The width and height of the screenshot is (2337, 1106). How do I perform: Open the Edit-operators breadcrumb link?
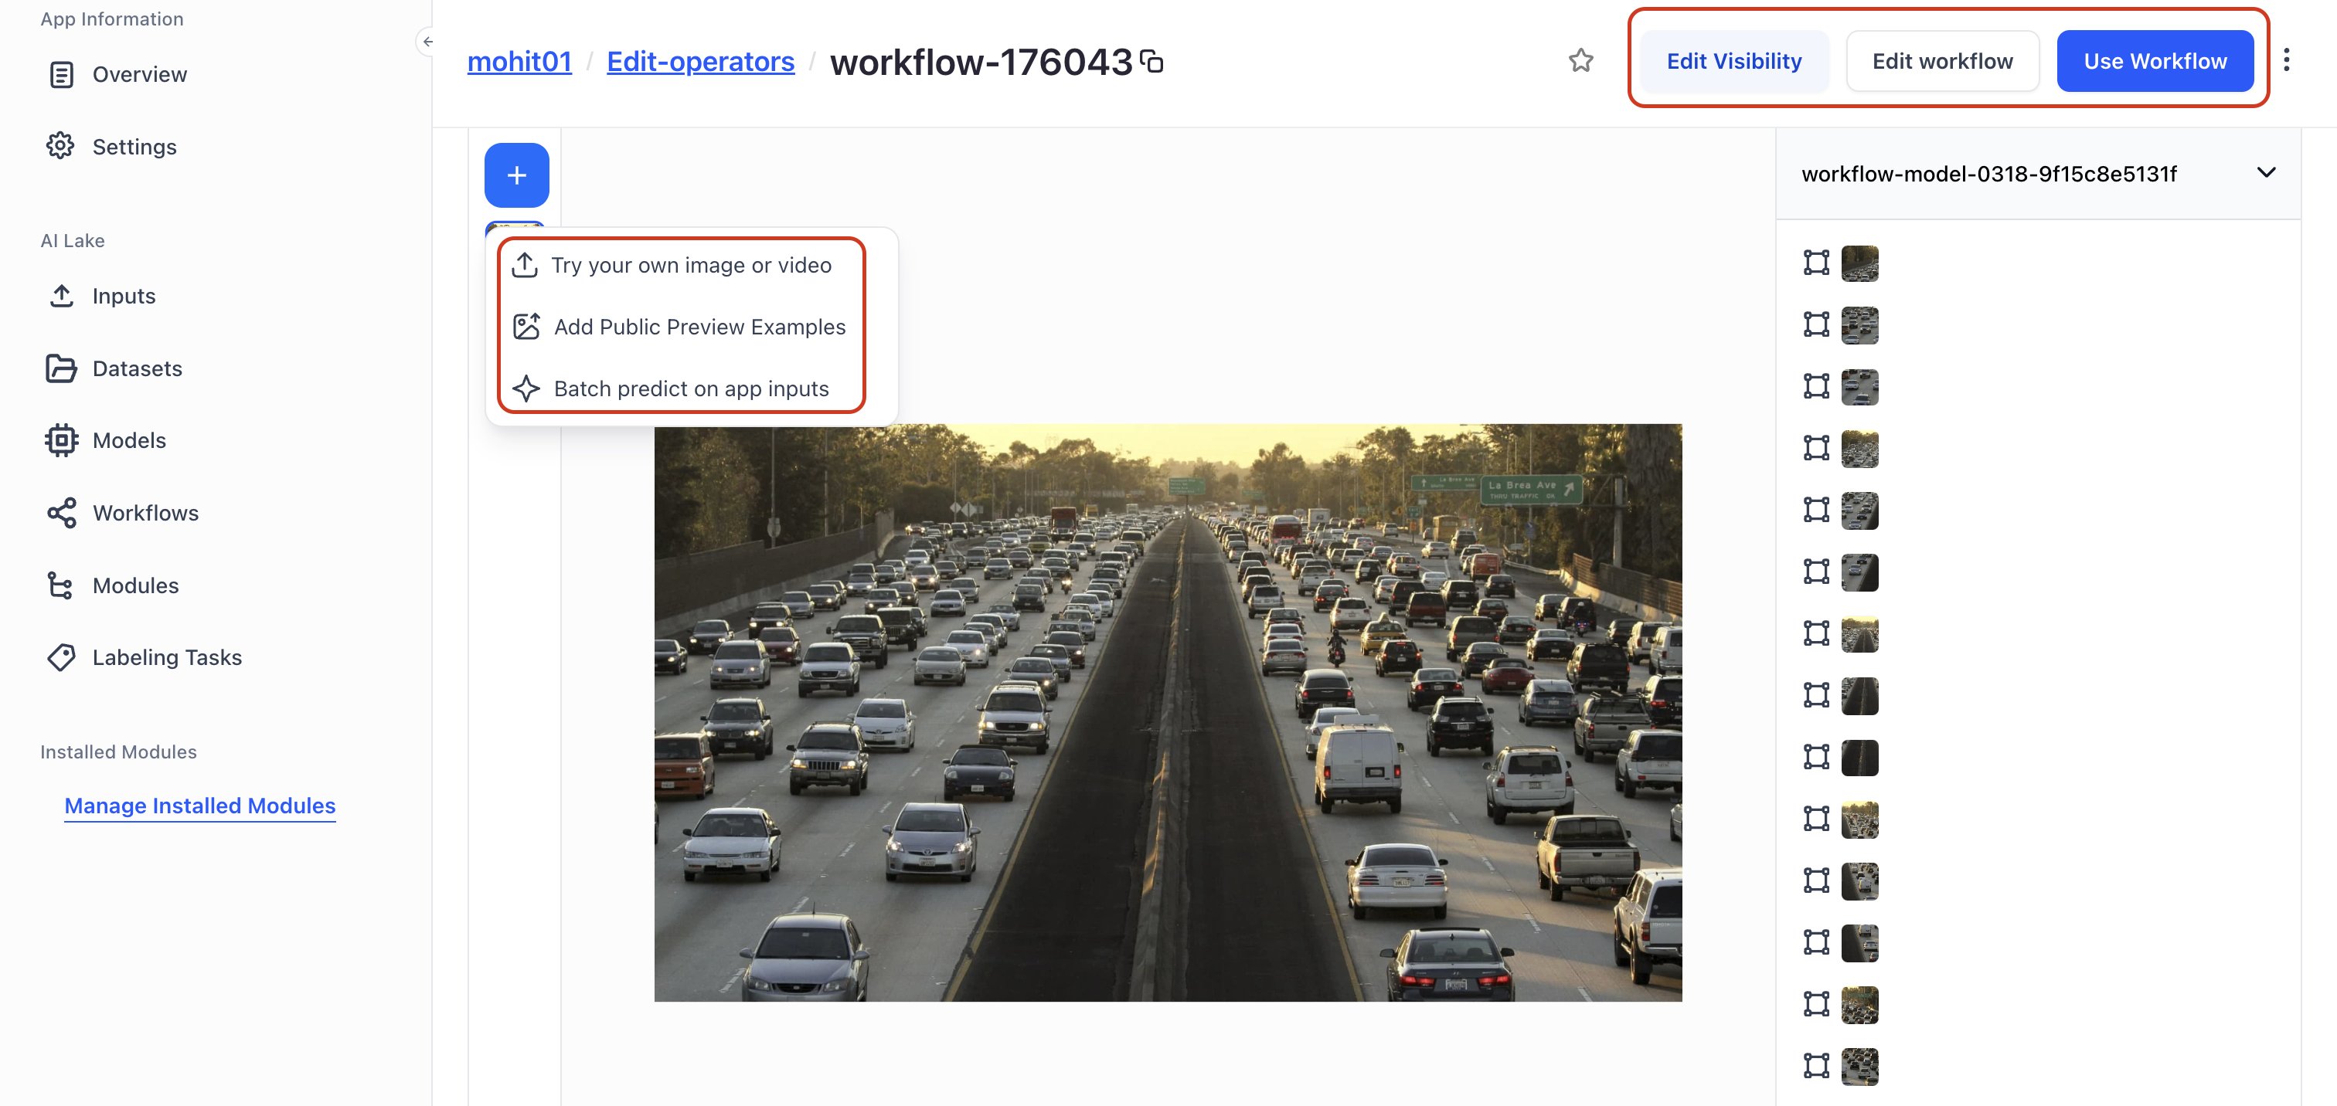click(x=700, y=59)
